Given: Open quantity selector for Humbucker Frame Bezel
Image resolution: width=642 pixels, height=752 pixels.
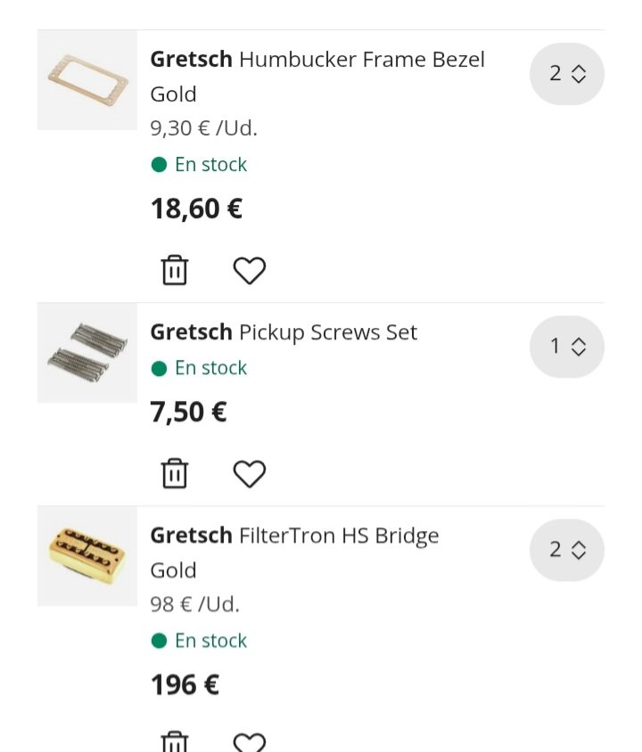Looking at the screenshot, I should coord(566,74).
